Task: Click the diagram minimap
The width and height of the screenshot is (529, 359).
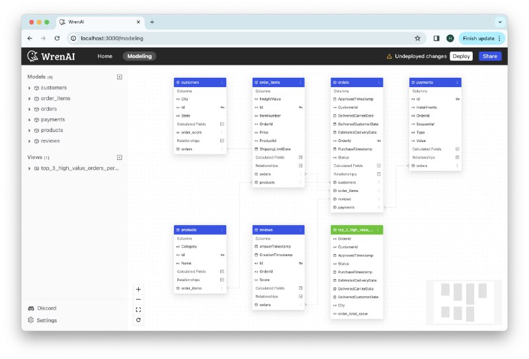Action: click(464, 302)
